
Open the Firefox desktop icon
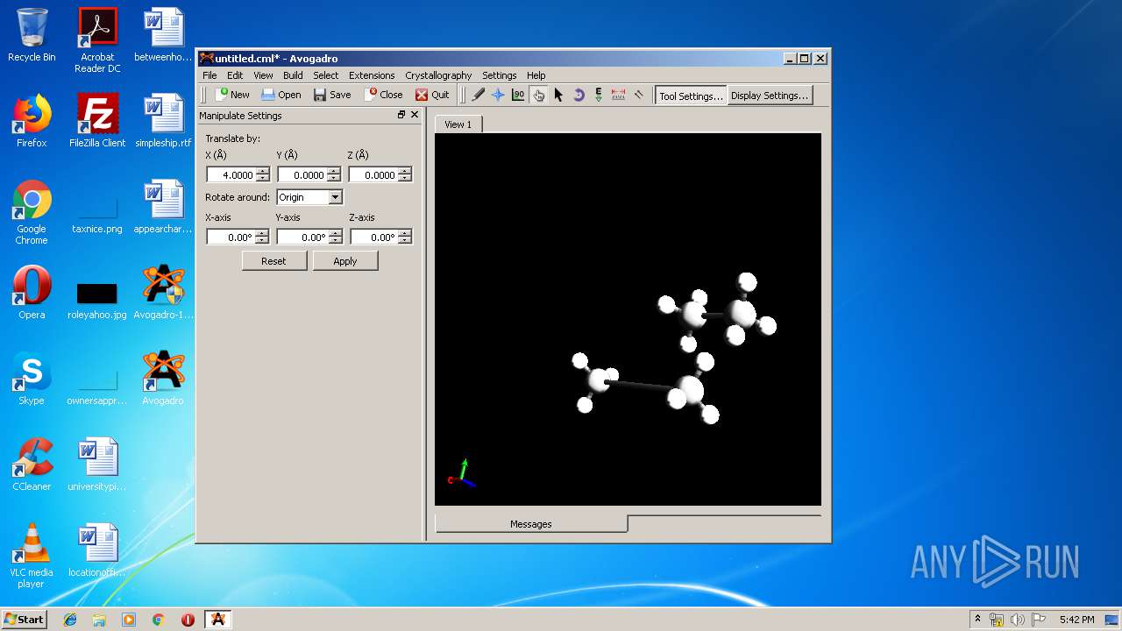[32, 121]
